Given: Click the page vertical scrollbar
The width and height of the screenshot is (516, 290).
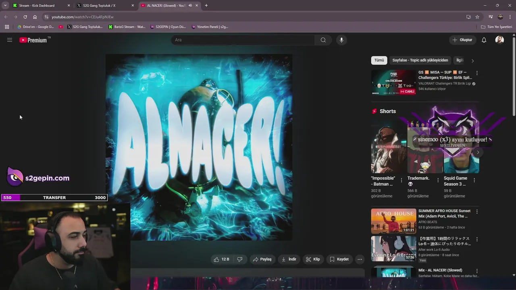Looking at the screenshot, I should (x=514, y=76).
